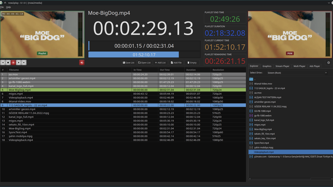The width and height of the screenshot is (333, 187).
Task: Click the blue playlist progress bar 01:52:10.17
Action: [144, 55]
